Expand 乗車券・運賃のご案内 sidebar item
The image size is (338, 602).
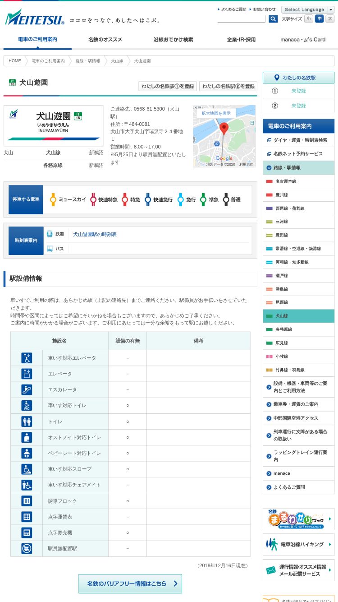299,404
